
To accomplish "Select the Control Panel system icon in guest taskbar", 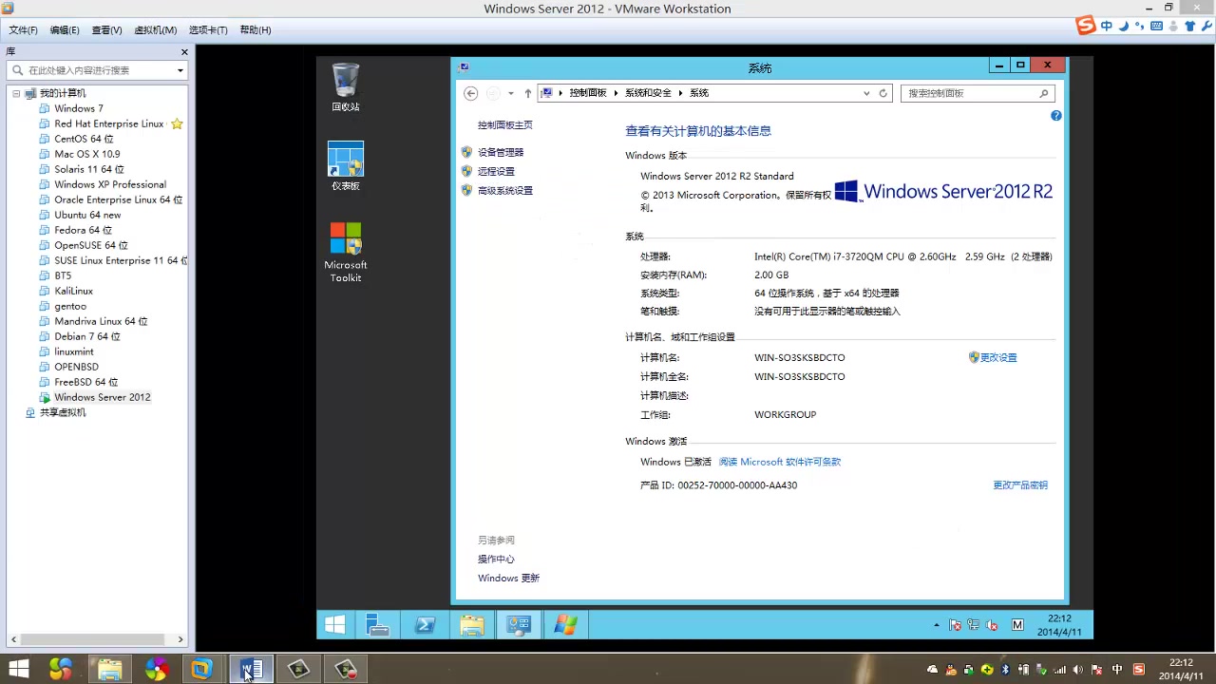I will click(x=518, y=625).
